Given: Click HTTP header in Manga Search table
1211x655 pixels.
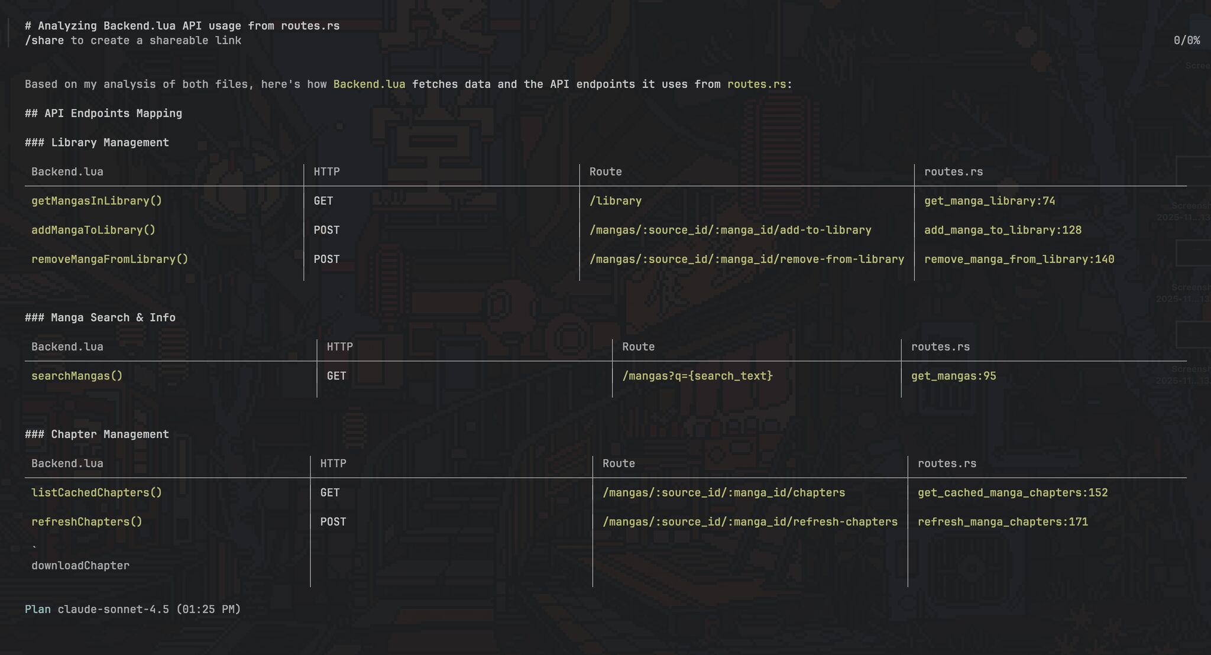Looking at the screenshot, I should click(340, 346).
